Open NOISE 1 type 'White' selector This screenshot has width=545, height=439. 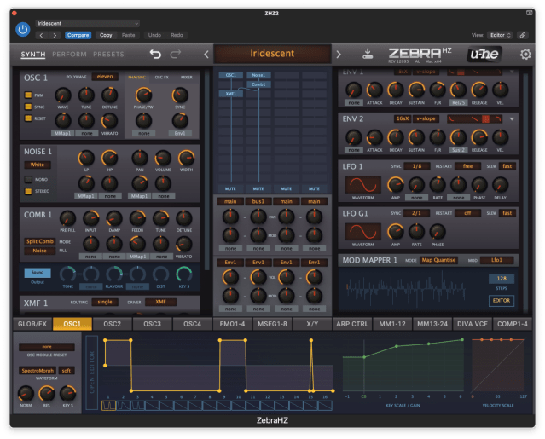[x=38, y=165]
